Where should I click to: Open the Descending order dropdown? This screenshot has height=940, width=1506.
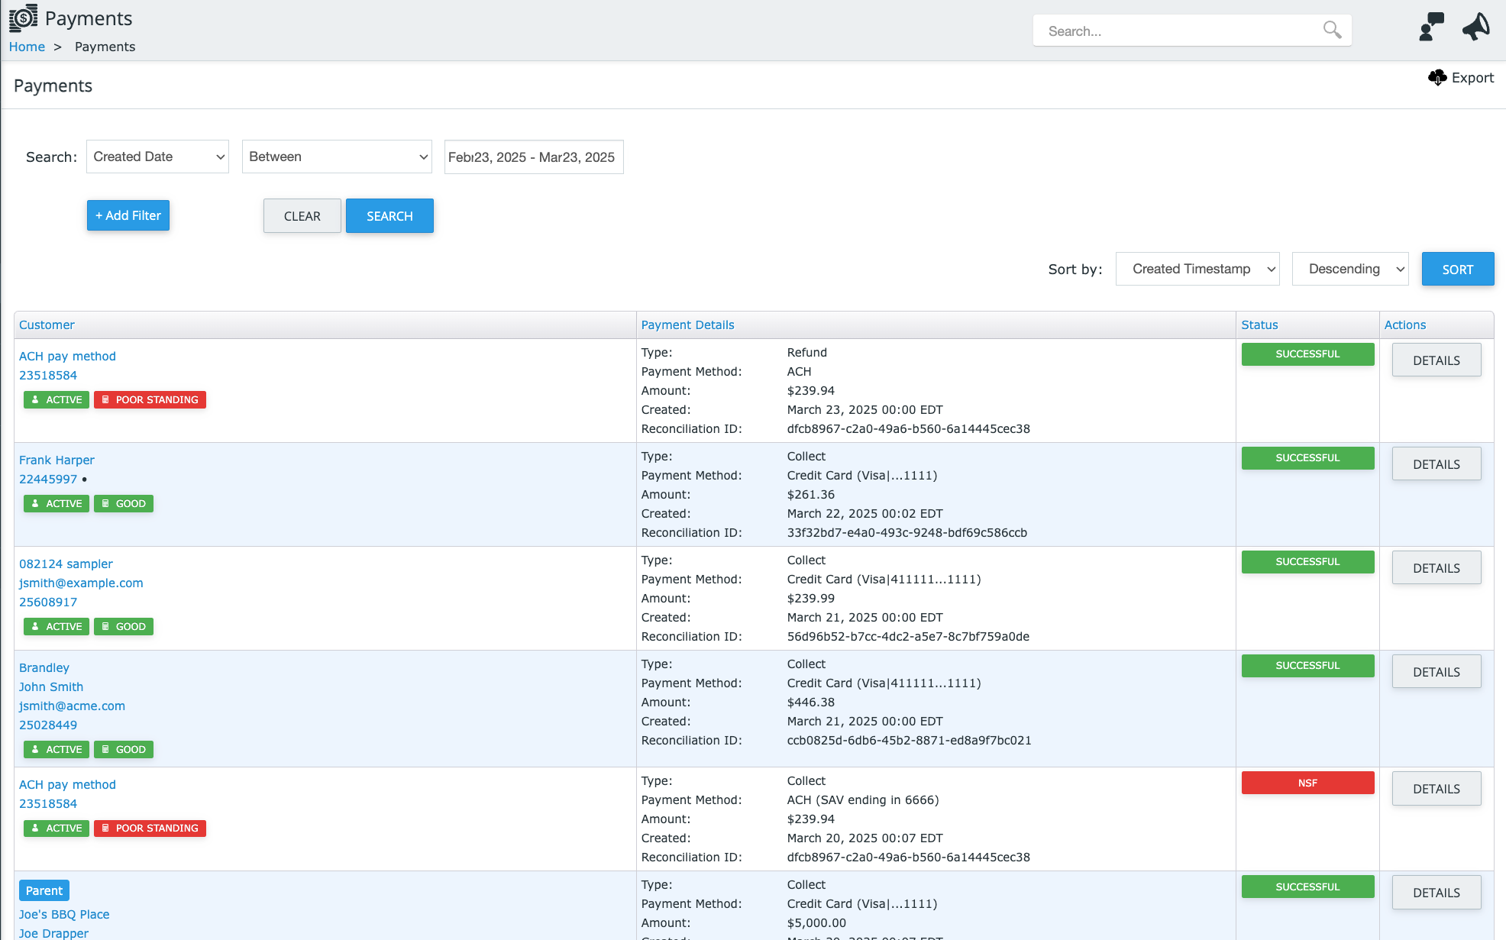(1350, 269)
